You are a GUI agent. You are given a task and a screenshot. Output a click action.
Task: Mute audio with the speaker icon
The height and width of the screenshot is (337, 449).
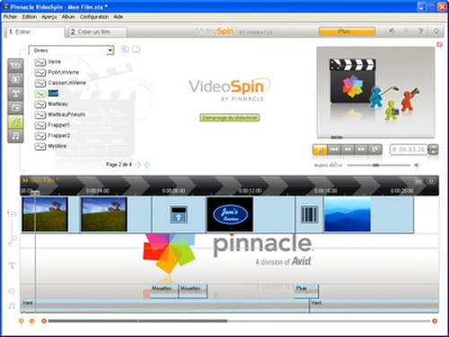pyautogui.click(x=417, y=165)
